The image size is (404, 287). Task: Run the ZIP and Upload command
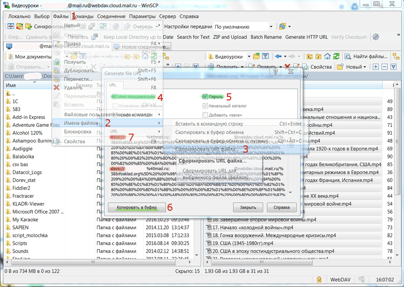230,37
